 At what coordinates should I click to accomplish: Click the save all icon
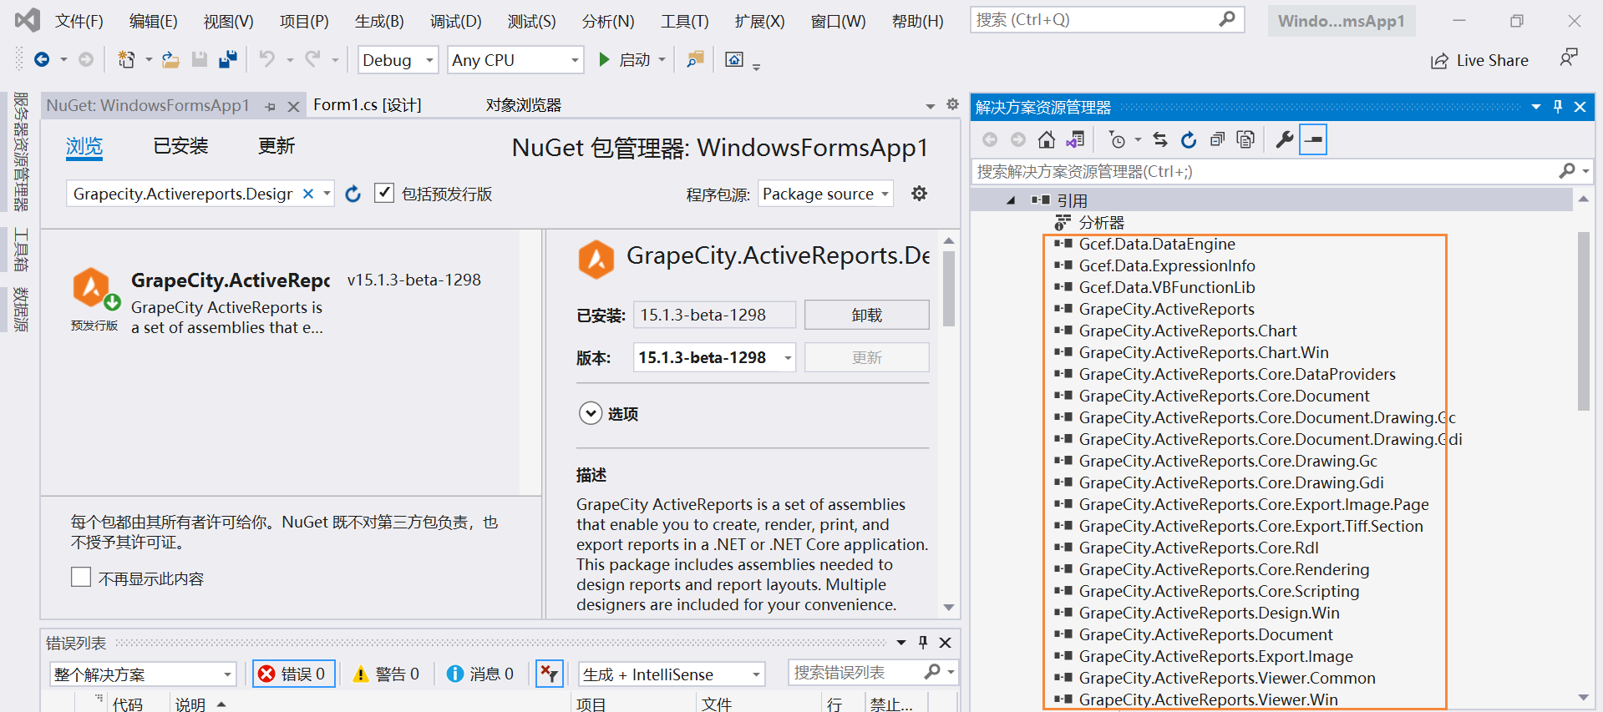[x=227, y=59]
